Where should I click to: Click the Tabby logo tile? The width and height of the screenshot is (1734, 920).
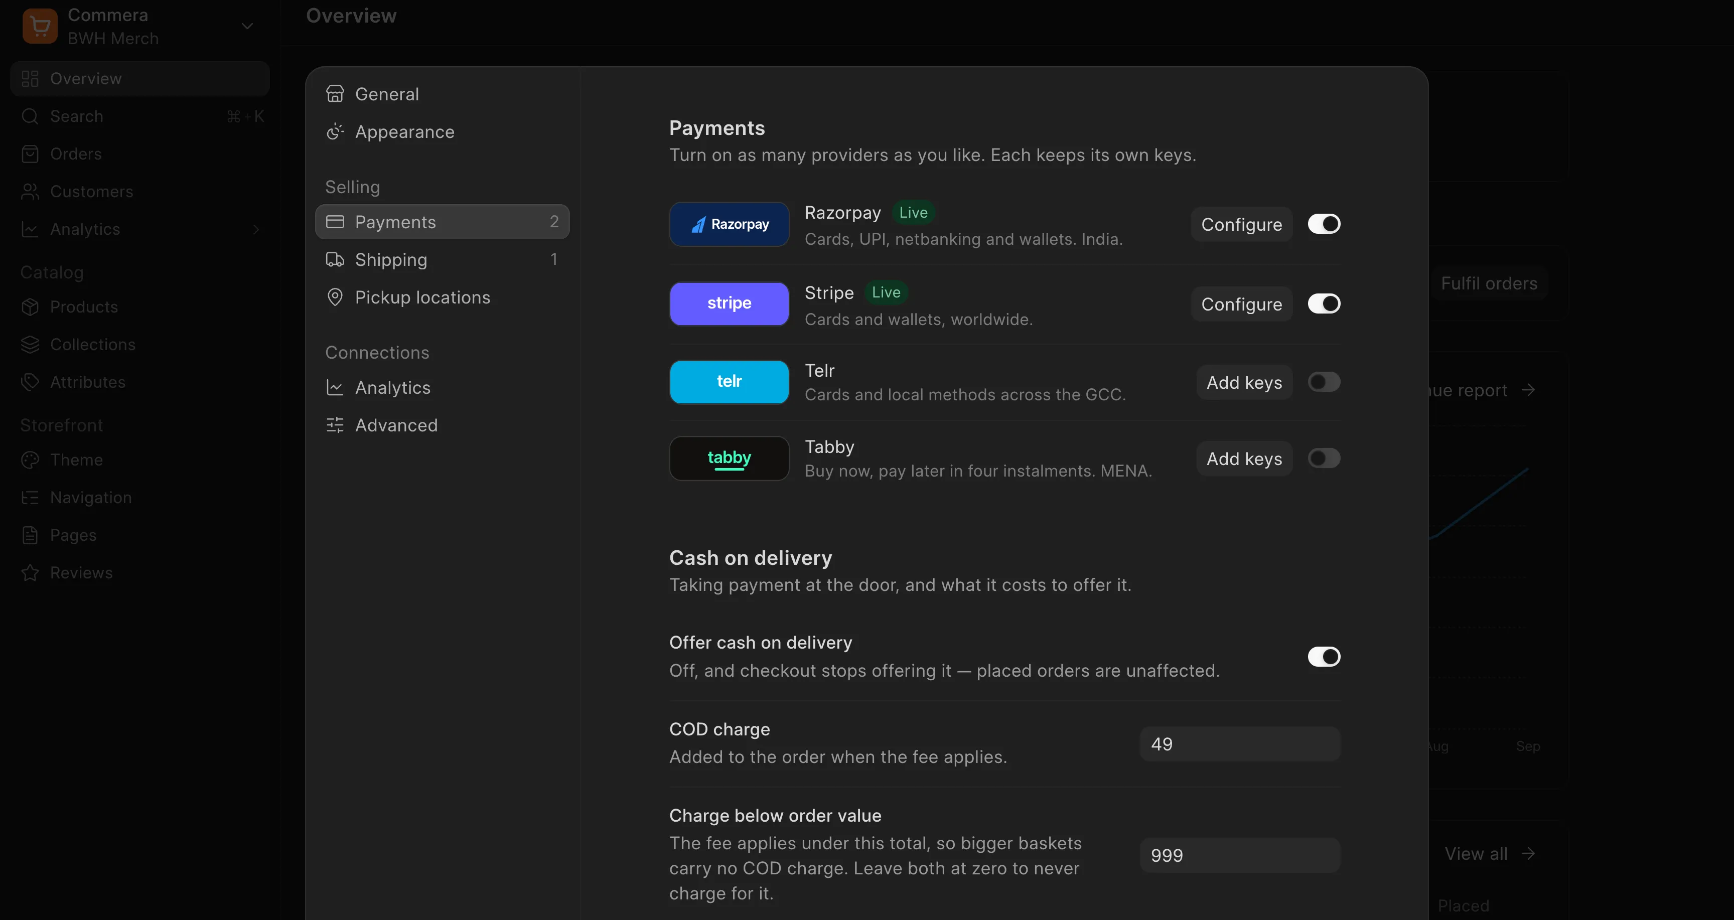click(x=729, y=458)
